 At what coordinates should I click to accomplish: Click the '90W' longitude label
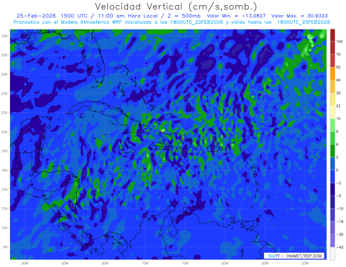[25, 264]
